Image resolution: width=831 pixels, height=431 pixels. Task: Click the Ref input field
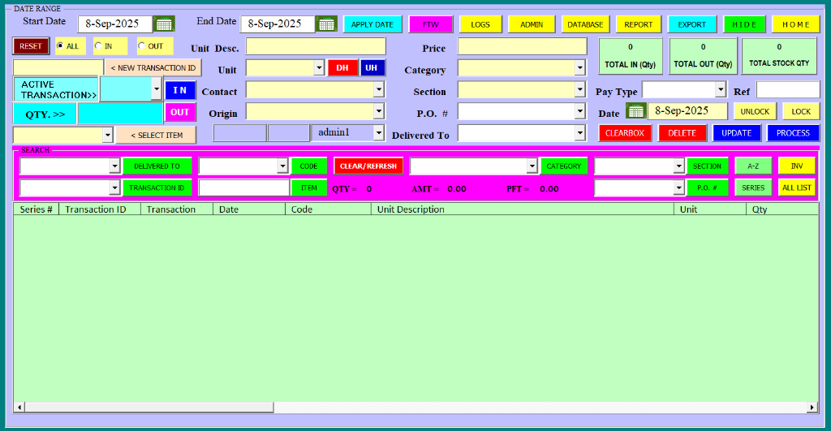(x=788, y=90)
